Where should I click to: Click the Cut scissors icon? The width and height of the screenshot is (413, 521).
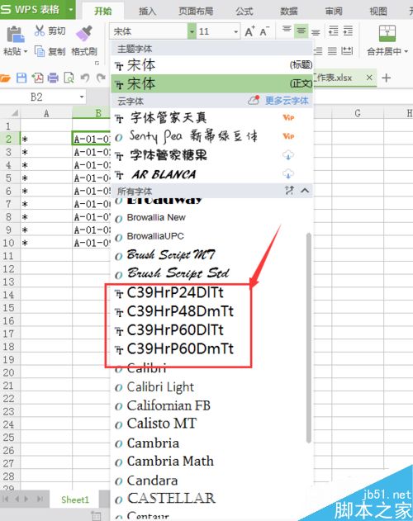pos(40,31)
